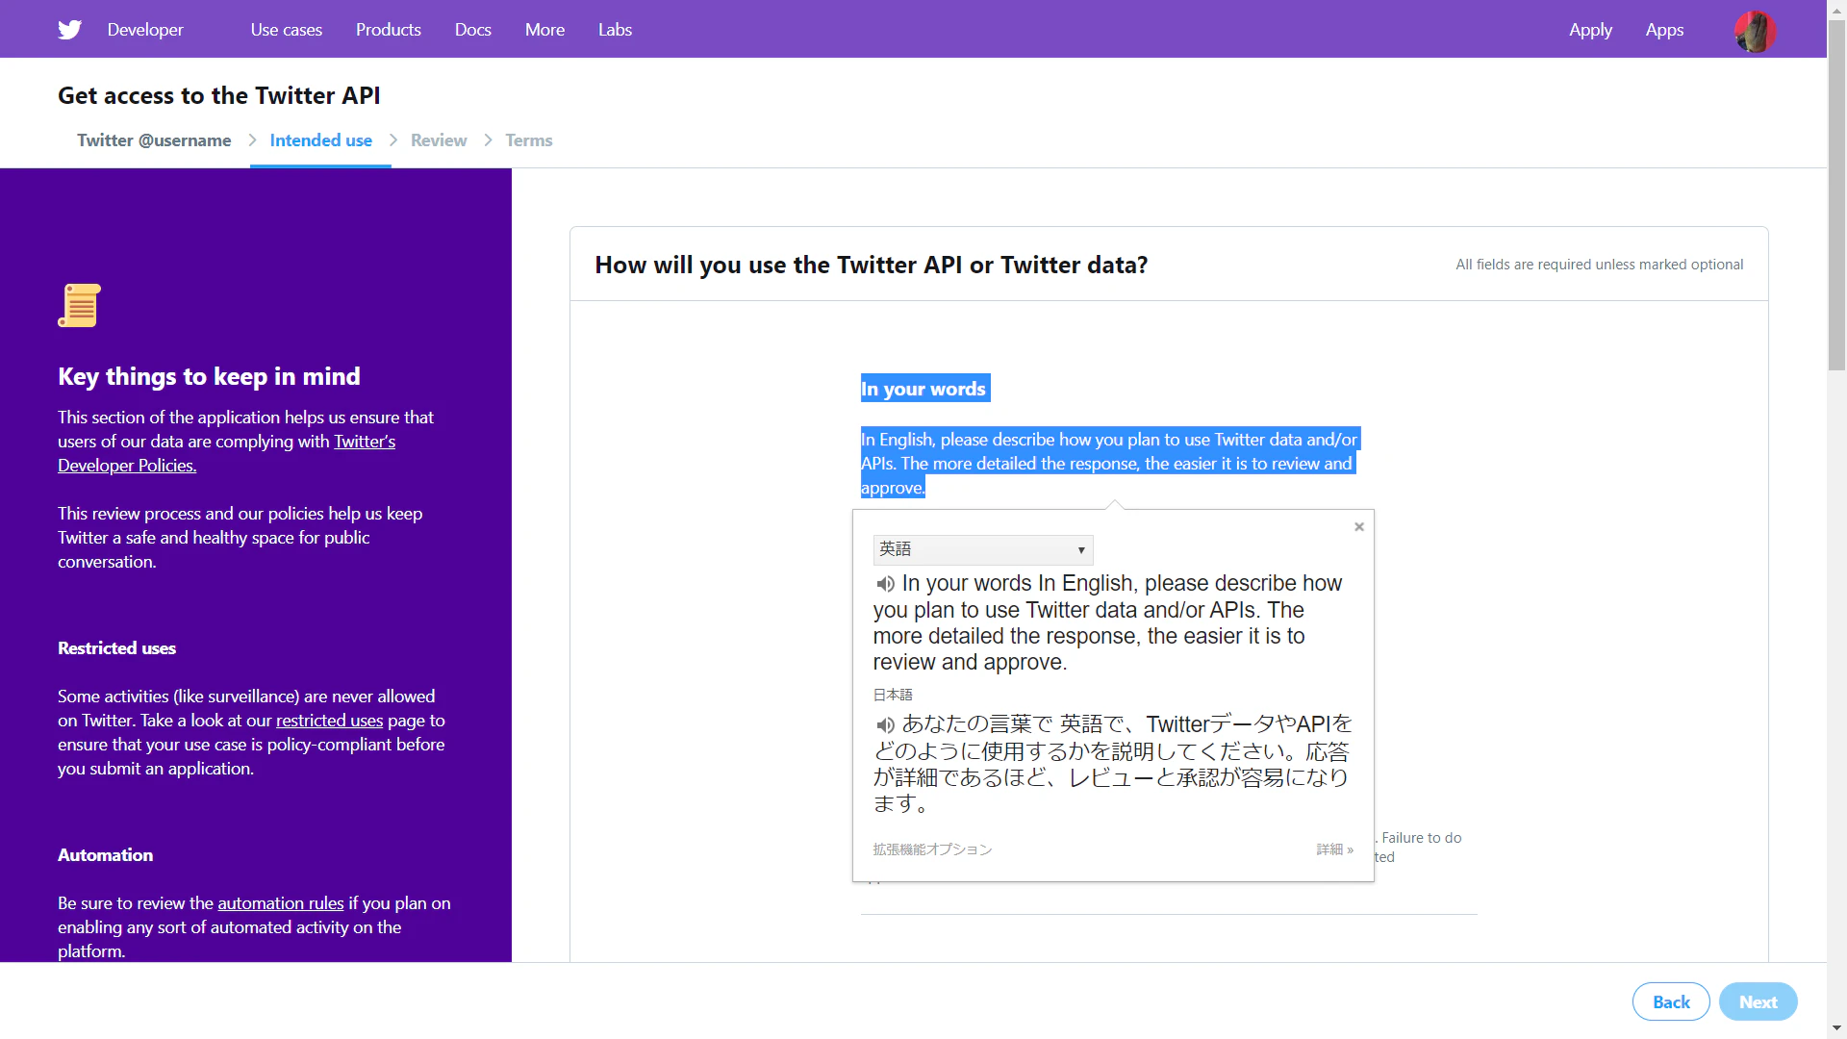Open the Docs menu
Viewport: 1847px width, 1039px height.
click(473, 30)
